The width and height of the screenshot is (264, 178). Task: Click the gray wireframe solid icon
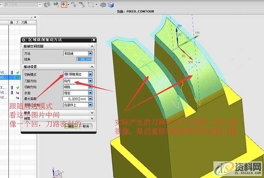pos(103,5)
